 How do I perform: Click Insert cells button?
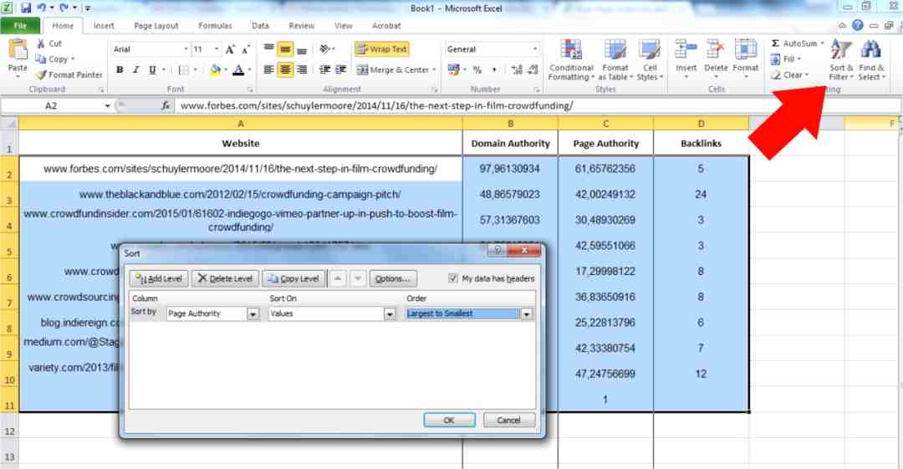[x=686, y=59]
